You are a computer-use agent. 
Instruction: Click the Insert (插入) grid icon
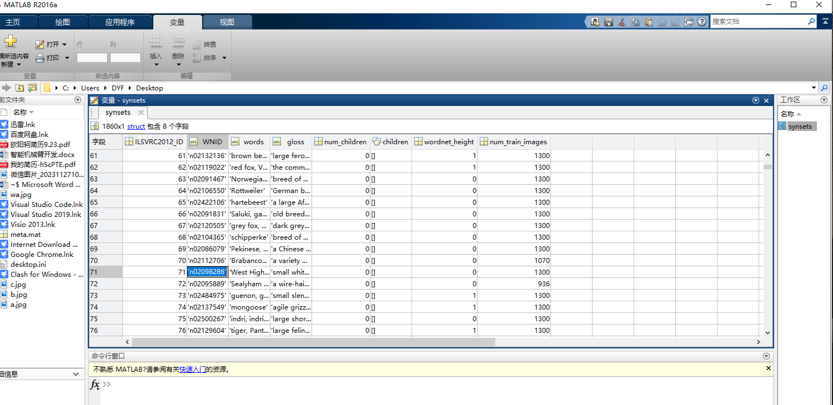[x=156, y=42]
